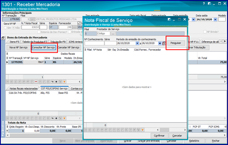Click the bookmark dot icon in Dados fiscais navigator
The height and width of the screenshot is (145, 228).
tap(56, 82)
